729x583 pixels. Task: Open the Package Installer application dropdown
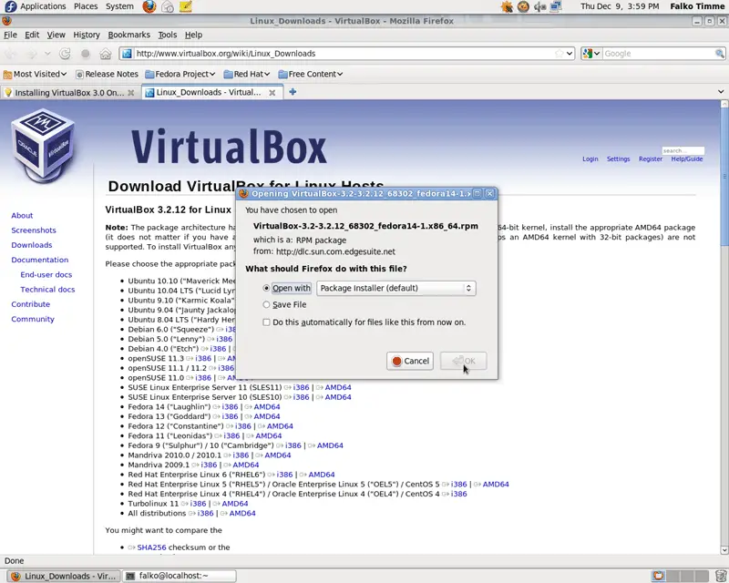click(396, 288)
